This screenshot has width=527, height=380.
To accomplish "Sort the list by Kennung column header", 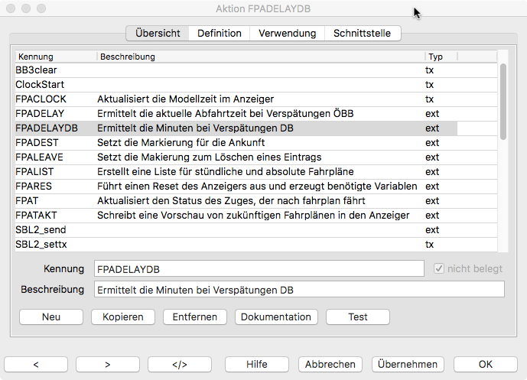I will tap(55, 57).
